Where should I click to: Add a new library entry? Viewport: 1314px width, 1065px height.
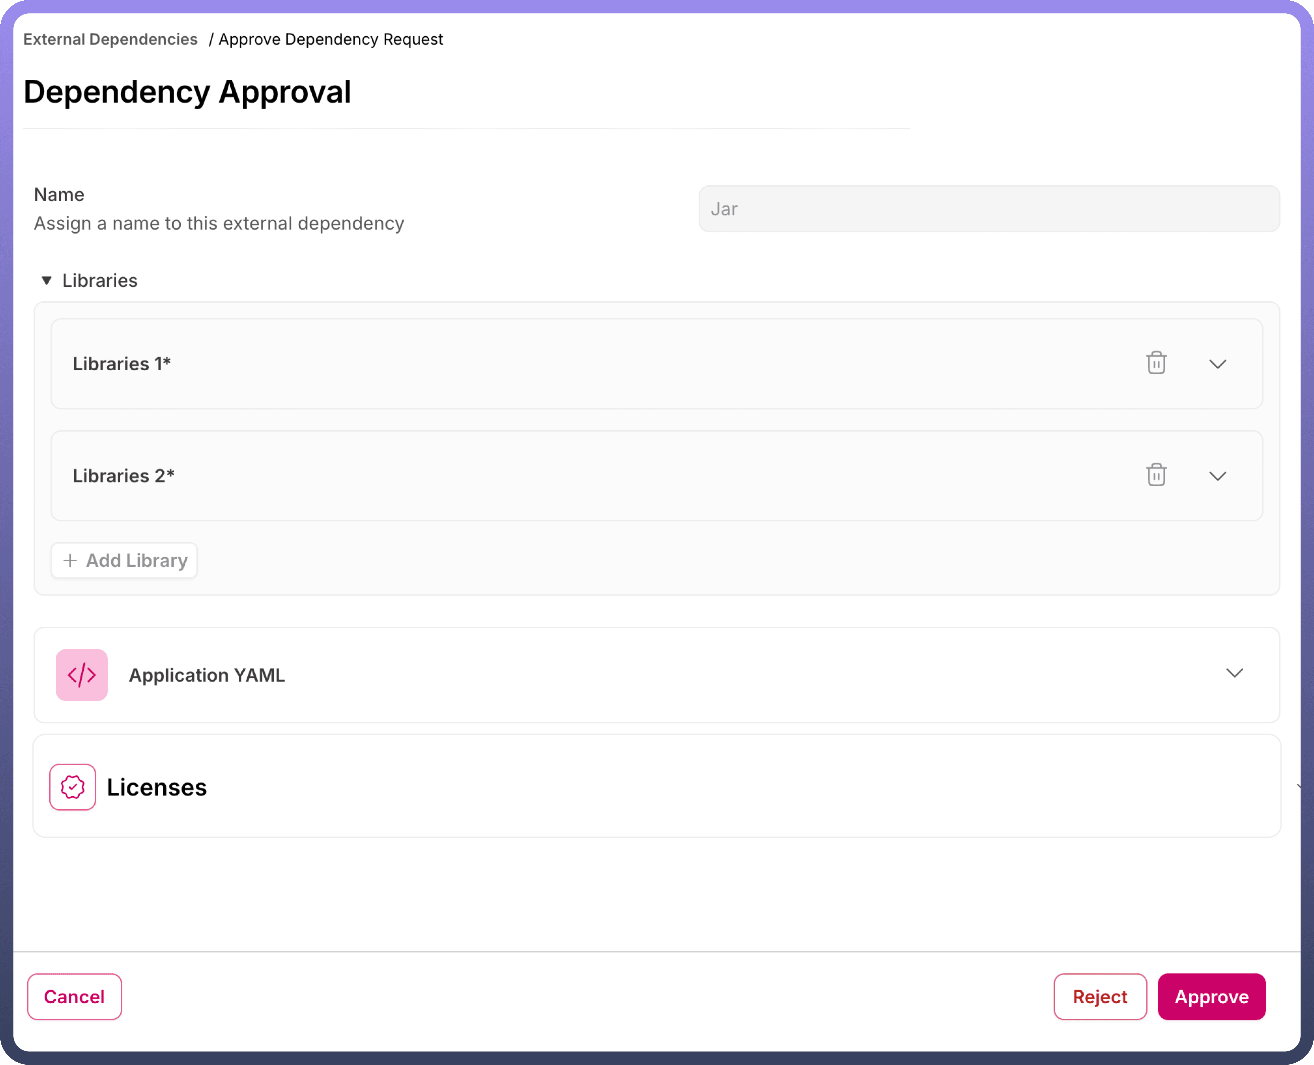(125, 560)
